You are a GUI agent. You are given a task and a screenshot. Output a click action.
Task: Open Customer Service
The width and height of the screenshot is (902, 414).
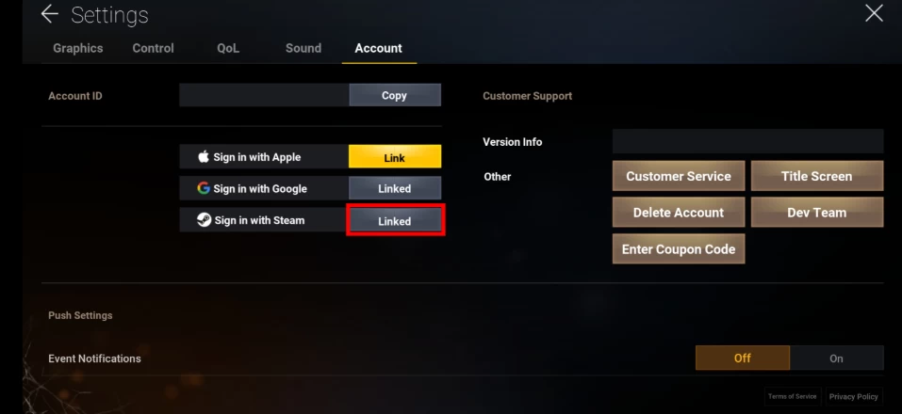pos(679,176)
